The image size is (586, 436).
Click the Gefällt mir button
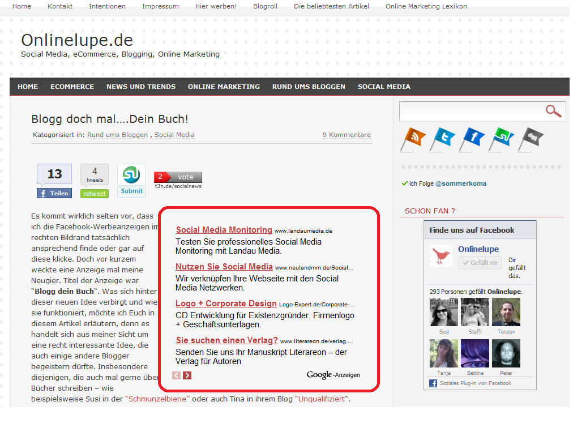pos(480,263)
